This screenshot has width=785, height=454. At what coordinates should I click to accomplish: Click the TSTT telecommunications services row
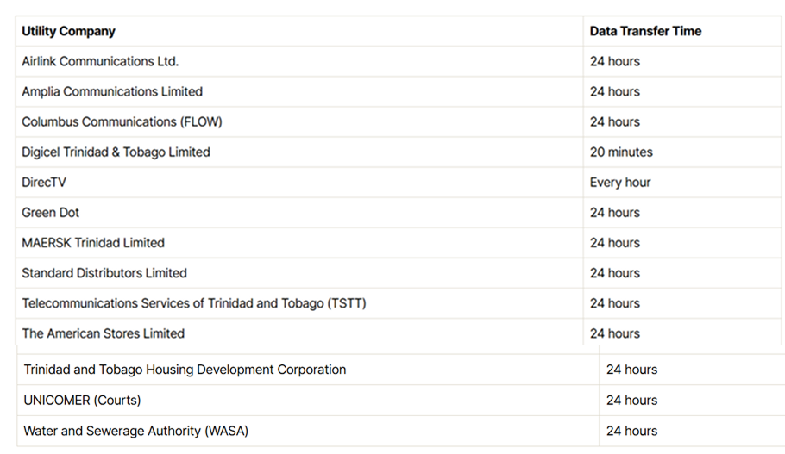click(x=194, y=302)
